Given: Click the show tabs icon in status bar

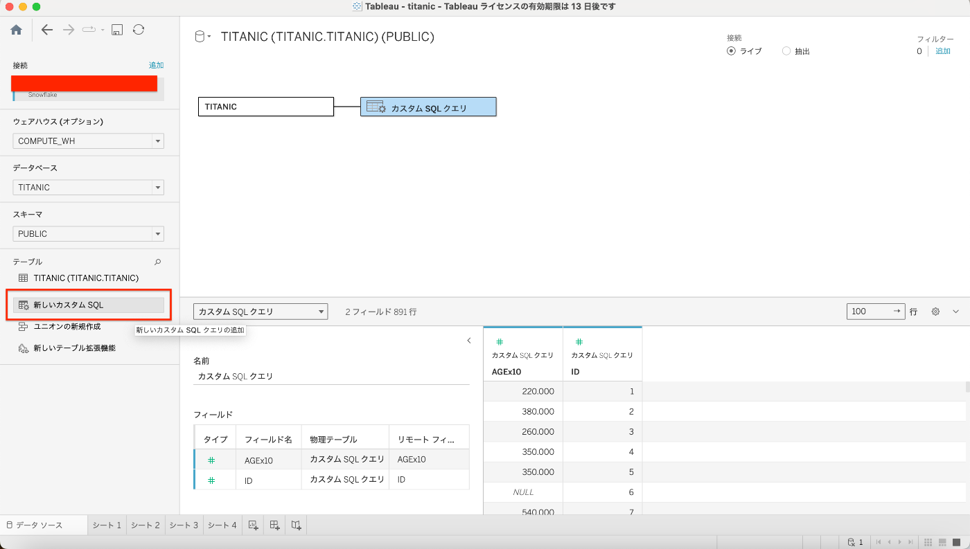Looking at the screenshot, I should pyautogui.click(x=957, y=542).
